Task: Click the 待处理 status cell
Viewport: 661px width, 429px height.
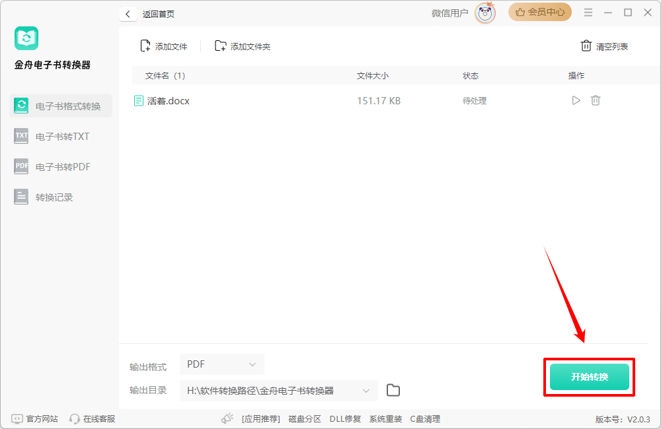Action: tap(474, 101)
